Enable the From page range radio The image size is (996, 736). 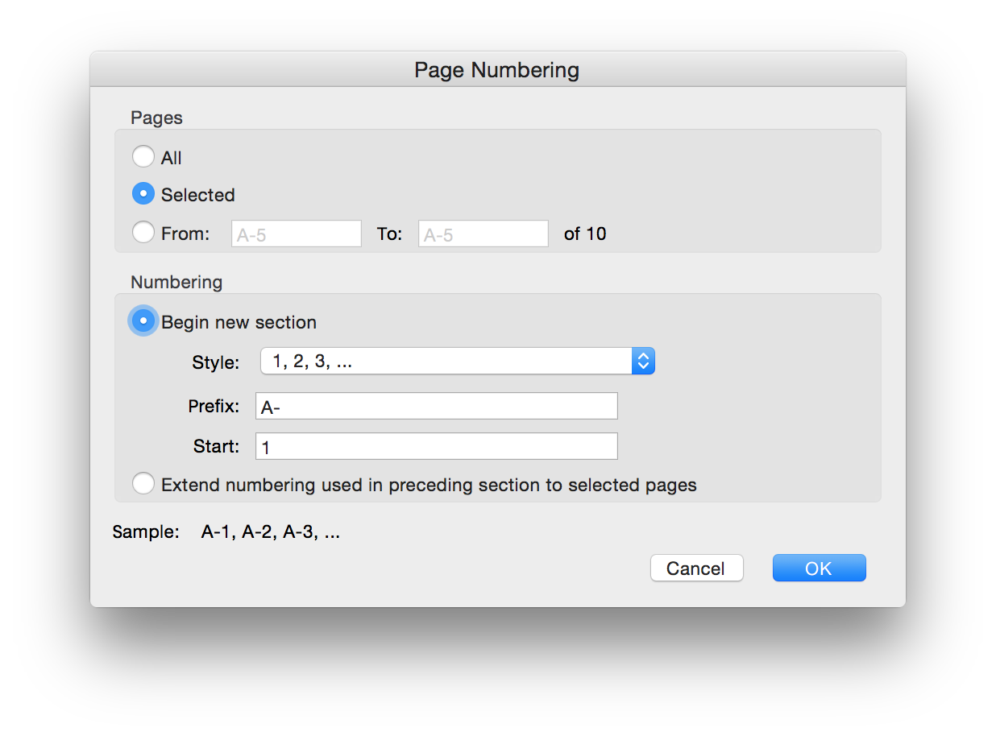click(x=143, y=233)
